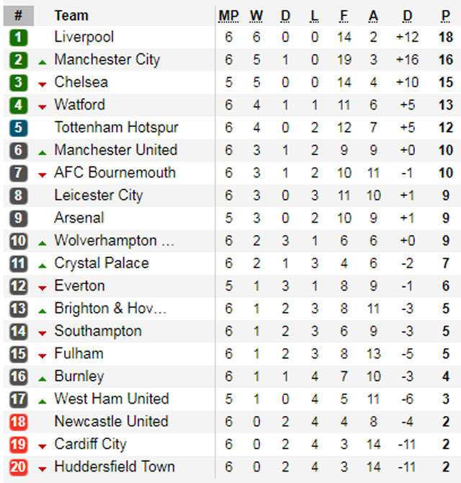Open the Tottenham Hotspur team link
The height and width of the screenshot is (483, 461).
coord(116,128)
